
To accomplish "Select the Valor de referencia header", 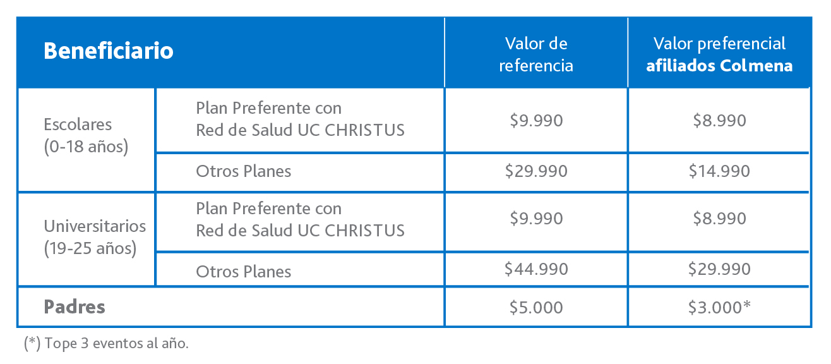I will click(x=536, y=54).
